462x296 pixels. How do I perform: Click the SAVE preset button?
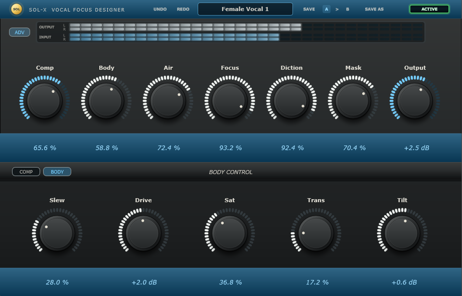tap(309, 9)
